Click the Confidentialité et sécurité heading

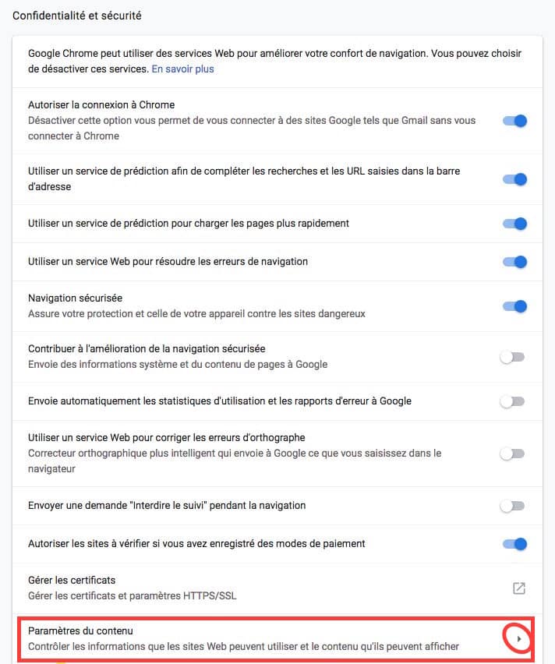pyautogui.click(x=78, y=15)
